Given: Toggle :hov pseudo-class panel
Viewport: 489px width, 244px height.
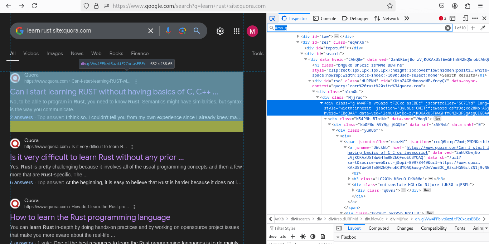Looking at the screenshot, I should tap(273, 236).
